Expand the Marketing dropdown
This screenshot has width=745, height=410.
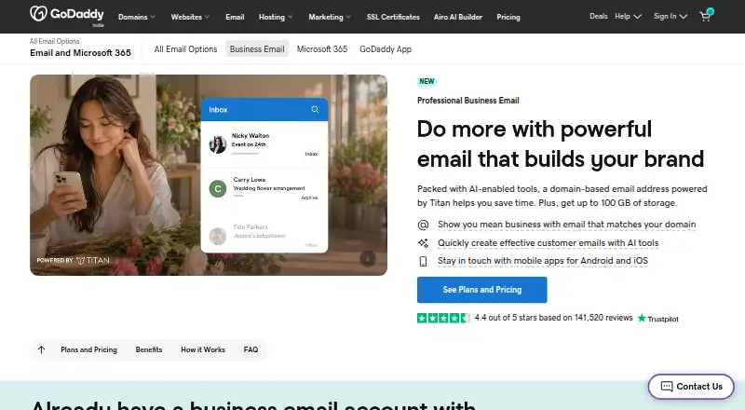click(330, 17)
